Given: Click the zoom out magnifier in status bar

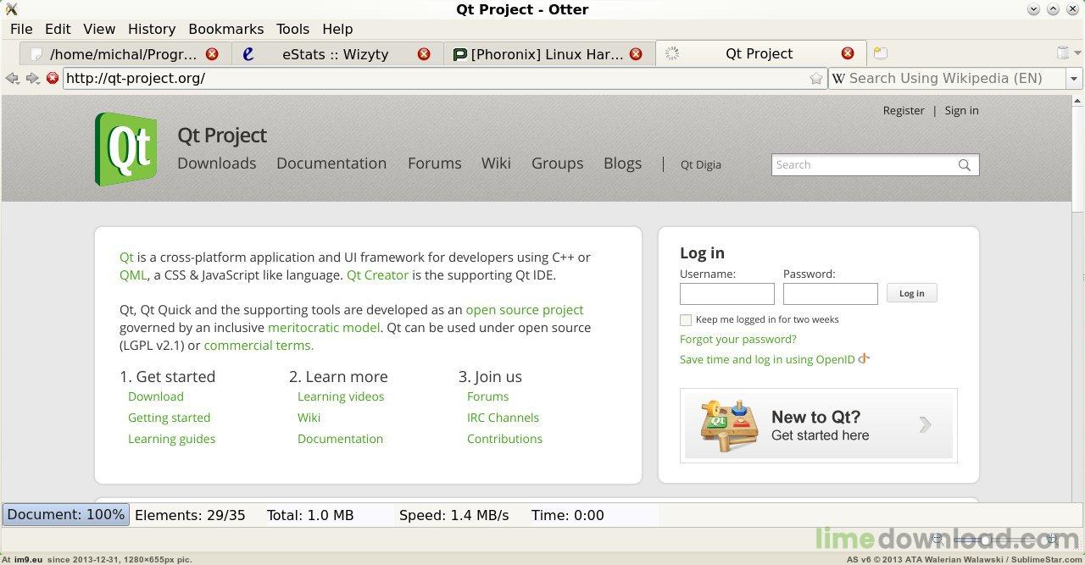Looking at the screenshot, I should pos(938,539).
